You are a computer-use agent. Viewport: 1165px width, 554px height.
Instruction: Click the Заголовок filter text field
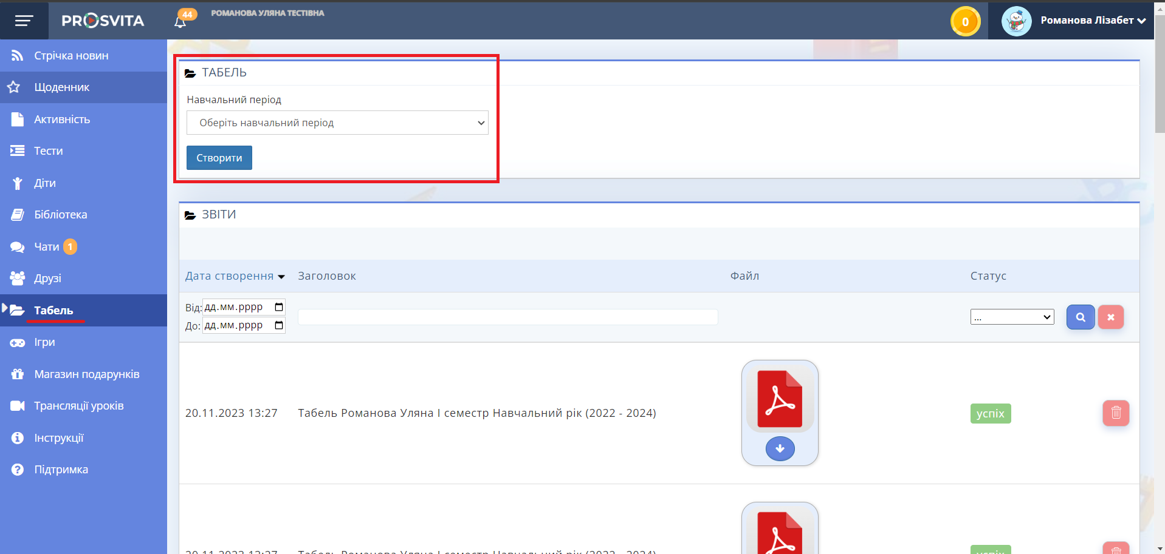pos(507,317)
